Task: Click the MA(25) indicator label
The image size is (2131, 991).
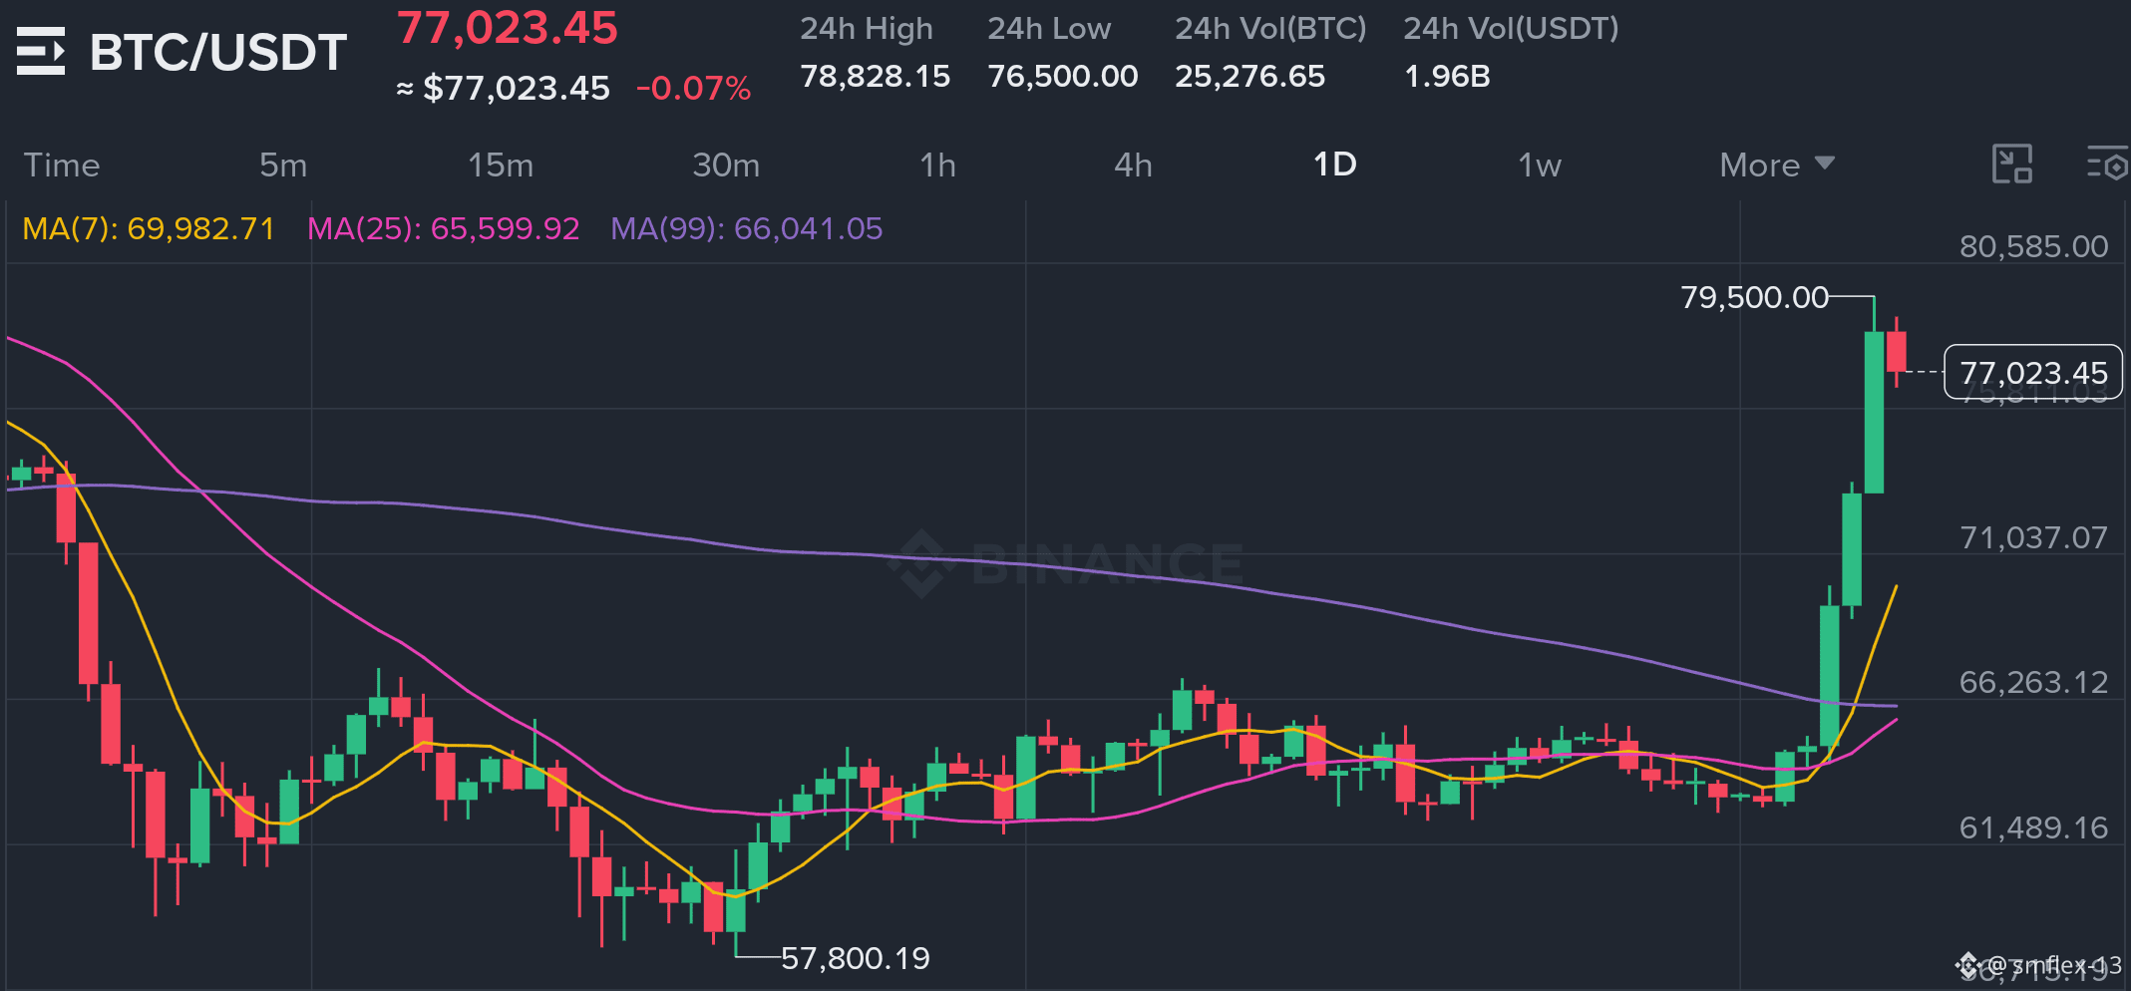Action: coord(444,229)
